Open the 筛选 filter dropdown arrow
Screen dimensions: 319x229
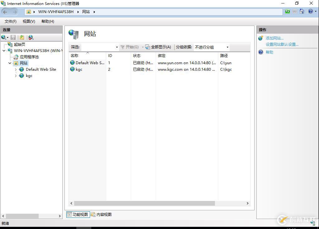point(117,47)
